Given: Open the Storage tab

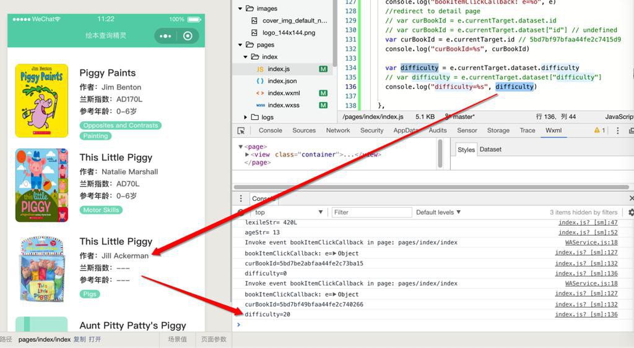Looking at the screenshot, I should 498,130.
